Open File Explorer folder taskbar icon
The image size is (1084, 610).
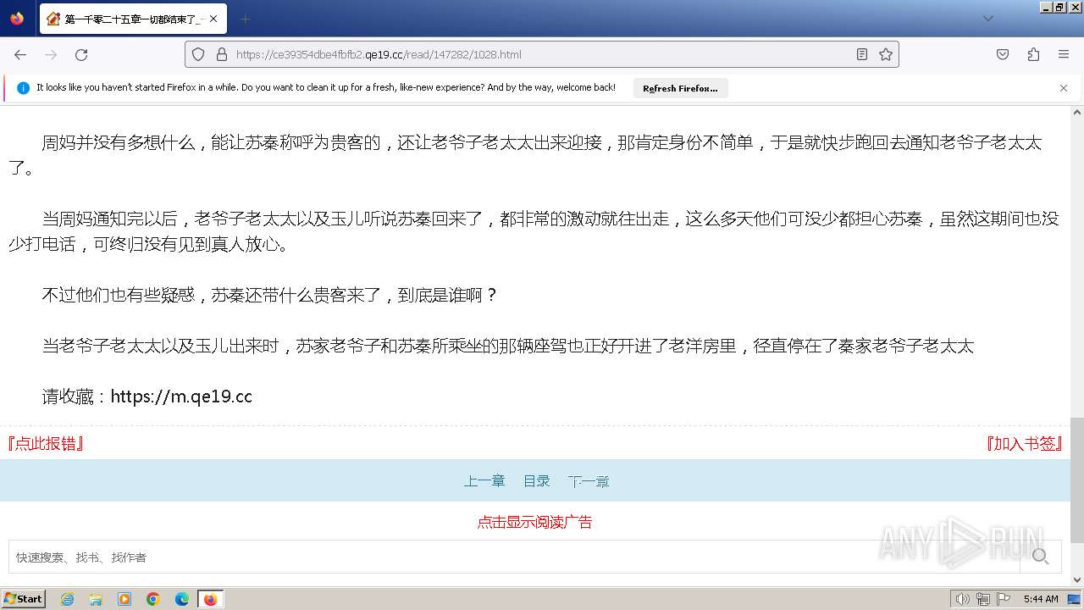point(96,599)
